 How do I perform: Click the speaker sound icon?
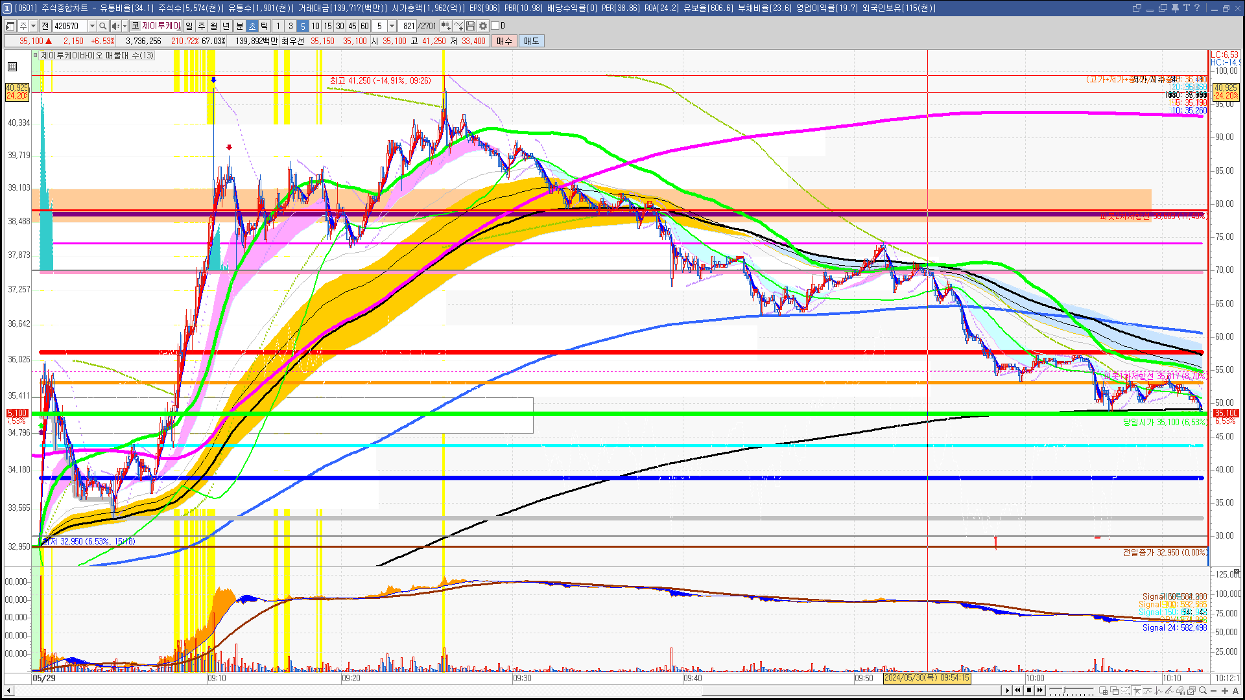coord(115,26)
